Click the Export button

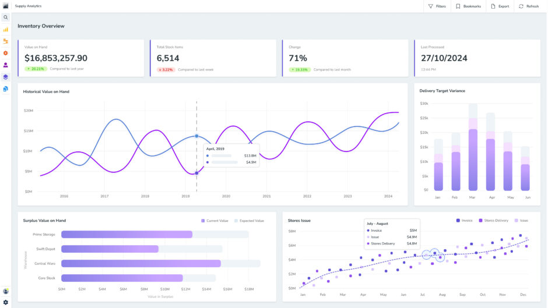tap(500, 6)
